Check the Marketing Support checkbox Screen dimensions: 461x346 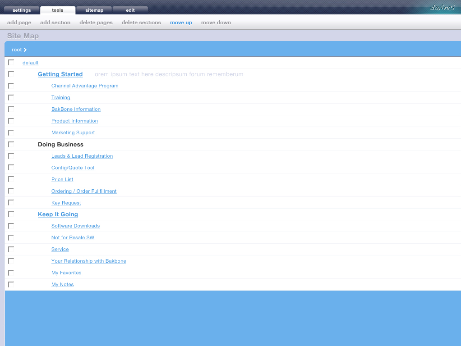tap(11, 132)
